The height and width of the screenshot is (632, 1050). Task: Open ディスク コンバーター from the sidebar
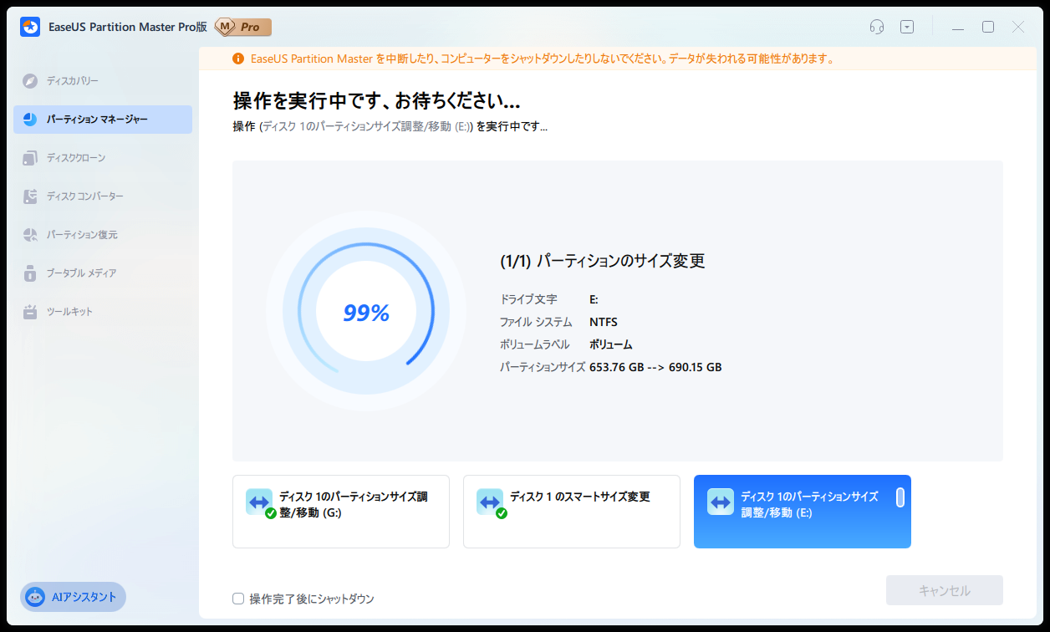(103, 196)
